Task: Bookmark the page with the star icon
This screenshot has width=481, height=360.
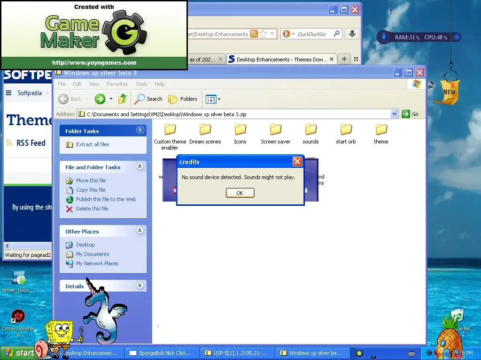Action: tap(263, 34)
